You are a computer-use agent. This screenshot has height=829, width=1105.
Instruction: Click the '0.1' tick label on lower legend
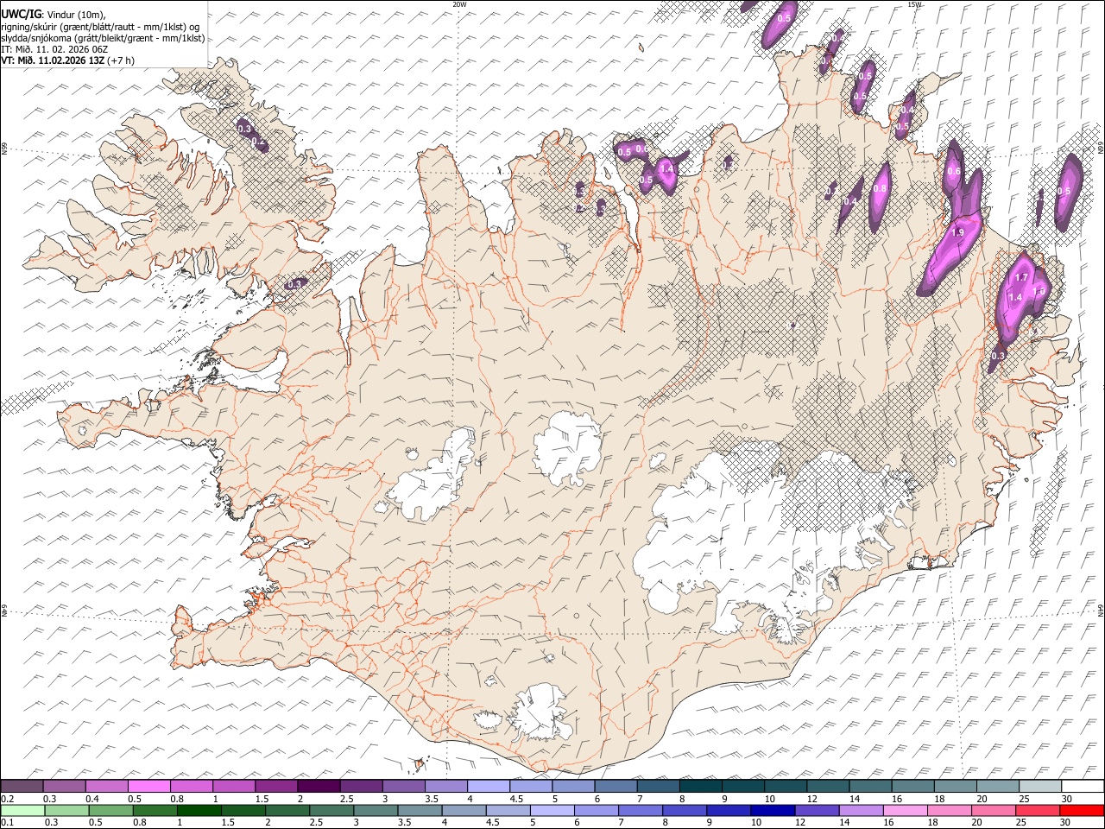tap(7, 822)
